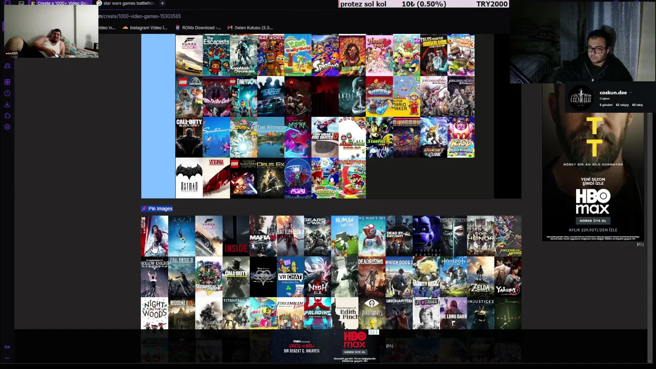656x369 pixels.
Task: Pick the Horizon Zero Dawn cover
Action: 453,277
